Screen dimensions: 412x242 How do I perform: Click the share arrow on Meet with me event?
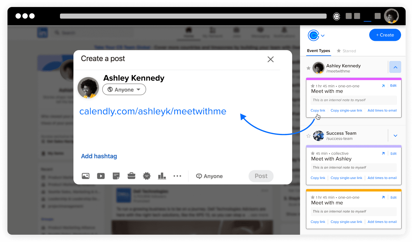click(x=383, y=86)
